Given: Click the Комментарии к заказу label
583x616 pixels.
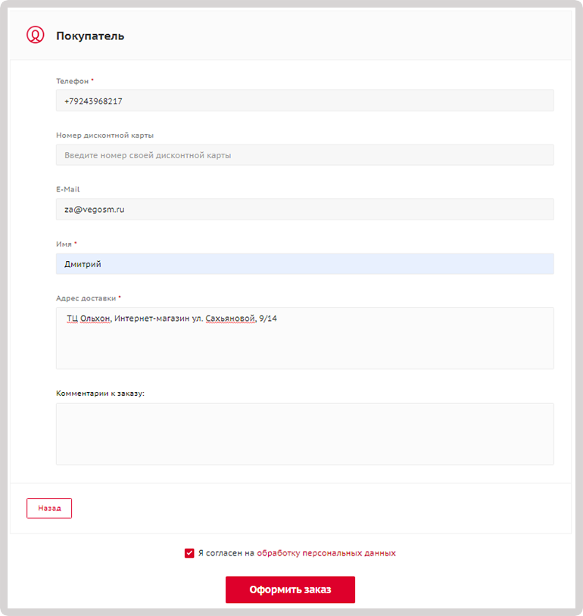Looking at the screenshot, I should point(100,394).
